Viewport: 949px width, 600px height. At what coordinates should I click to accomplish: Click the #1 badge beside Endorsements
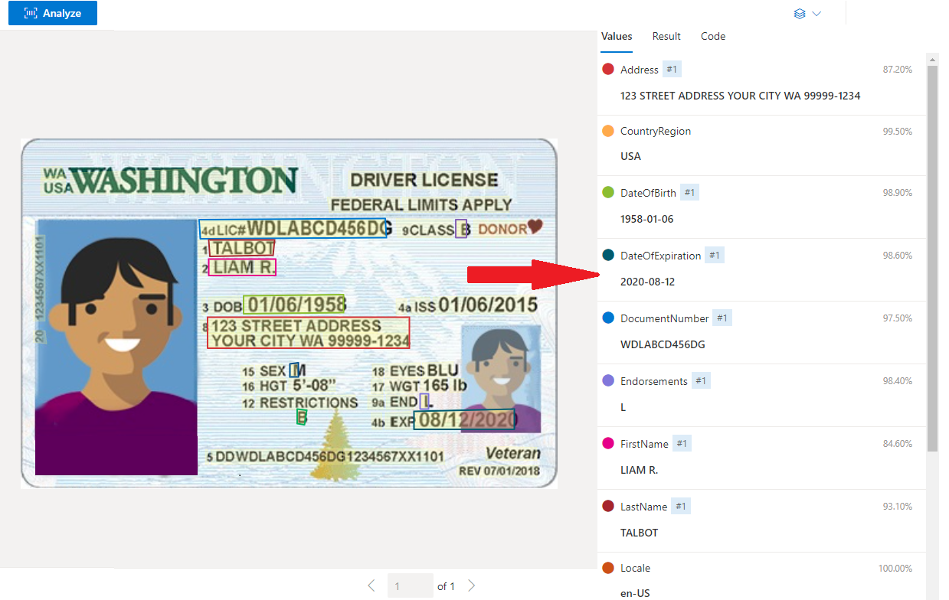click(700, 380)
